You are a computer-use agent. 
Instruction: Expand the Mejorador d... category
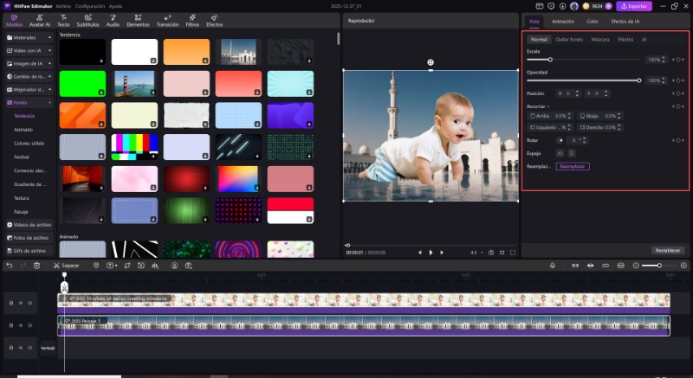click(29, 90)
